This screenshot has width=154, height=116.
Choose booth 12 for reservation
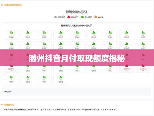(x=77, y=68)
